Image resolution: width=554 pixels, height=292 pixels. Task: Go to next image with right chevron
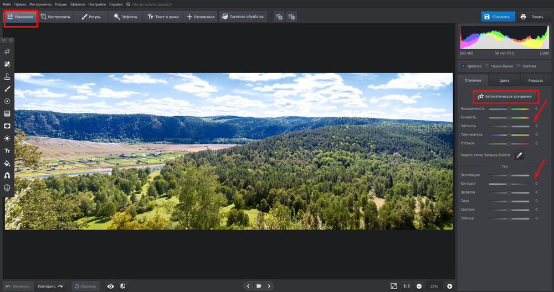269,286
